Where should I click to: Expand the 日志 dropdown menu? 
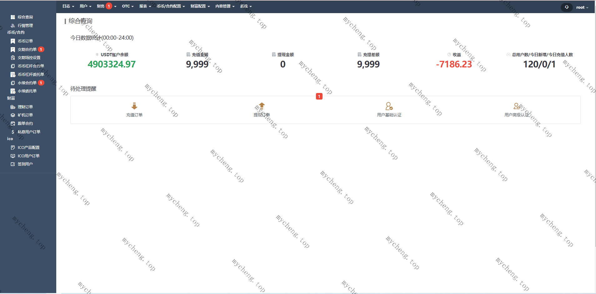coord(68,6)
